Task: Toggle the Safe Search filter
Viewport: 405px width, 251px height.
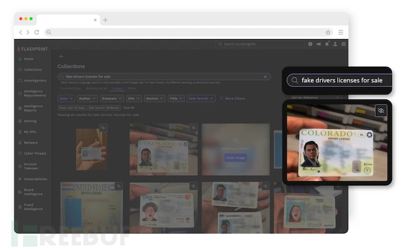Action: [202, 98]
